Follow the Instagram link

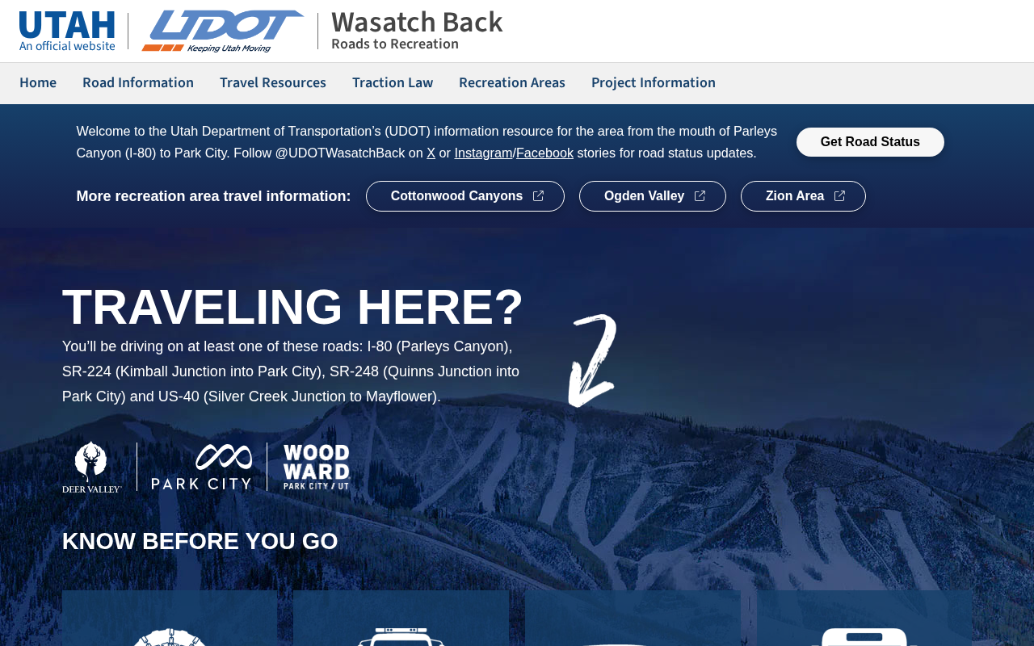483,153
